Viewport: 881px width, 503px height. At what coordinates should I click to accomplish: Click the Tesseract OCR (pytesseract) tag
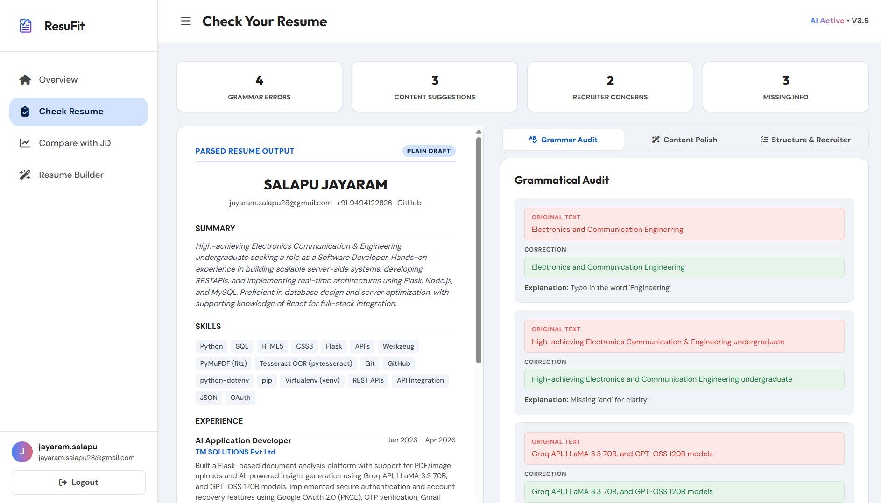click(x=306, y=363)
